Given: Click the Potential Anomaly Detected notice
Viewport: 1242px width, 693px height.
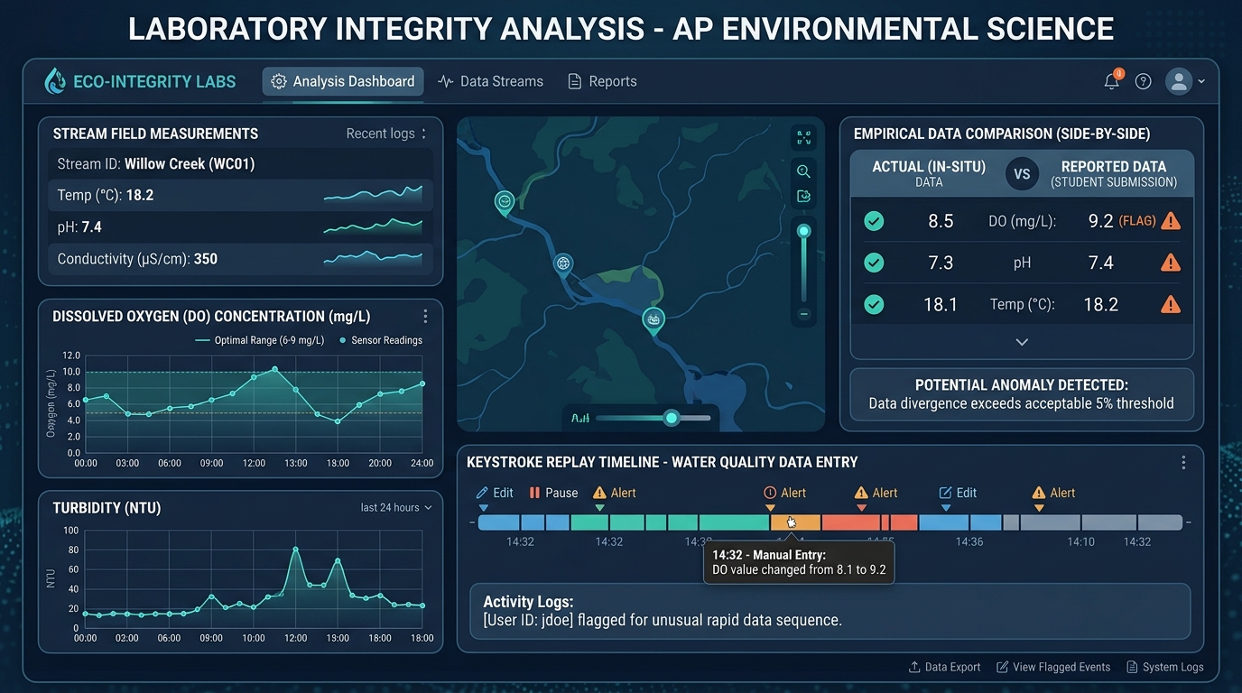Looking at the screenshot, I should coord(1022,394).
